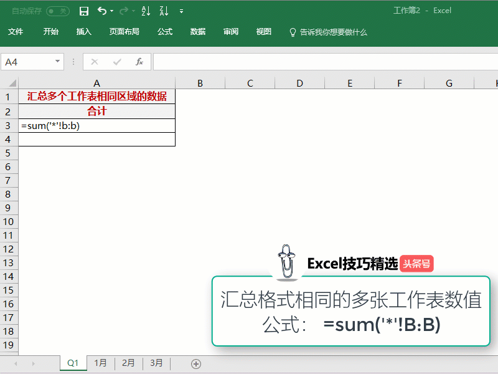Click inside the formula bar
The width and height of the screenshot is (498, 374).
326,62
